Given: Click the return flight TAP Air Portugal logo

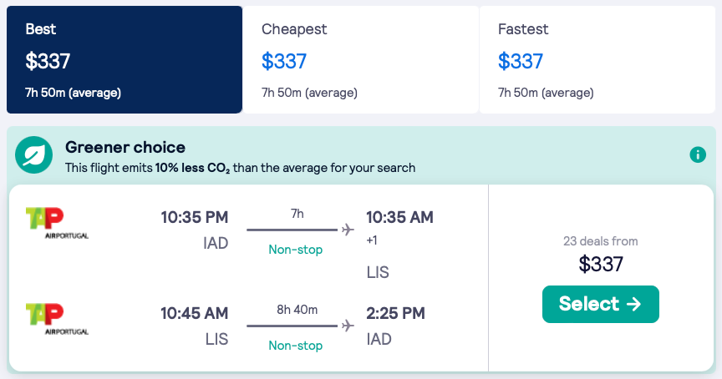Looking at the screenshot, I should coord(57,319).
